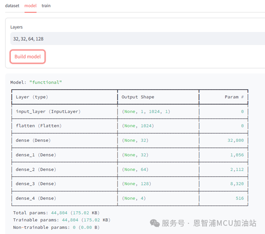Switch to the dataset tab
This screenshot has width=265, height=234.
point(12,6)
